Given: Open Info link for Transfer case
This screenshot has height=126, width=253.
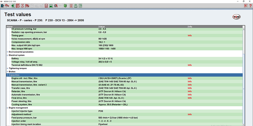Looking at the screenshot, I should tap(190, 88).
